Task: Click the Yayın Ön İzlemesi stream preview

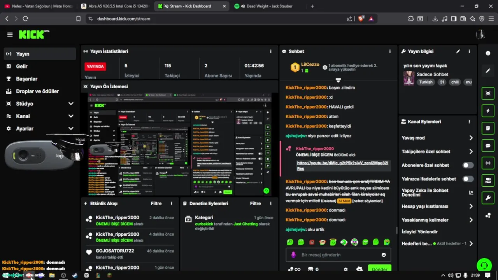Action: click(x=179, y=144)
